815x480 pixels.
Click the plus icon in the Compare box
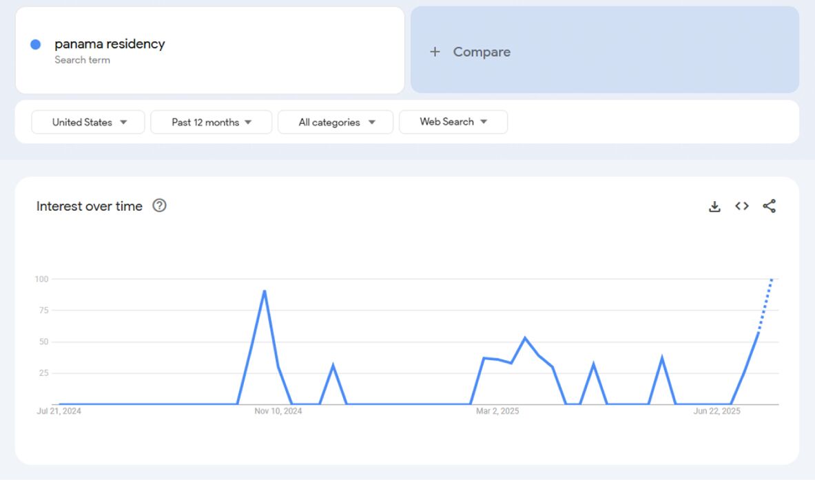click(435, 51)
